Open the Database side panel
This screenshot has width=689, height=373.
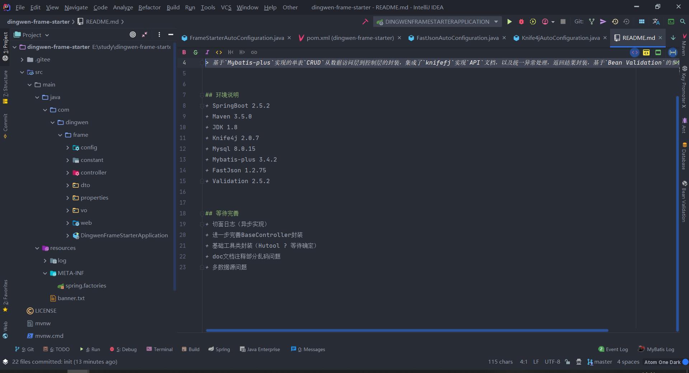pyautogui.click(x=684, y=156)
